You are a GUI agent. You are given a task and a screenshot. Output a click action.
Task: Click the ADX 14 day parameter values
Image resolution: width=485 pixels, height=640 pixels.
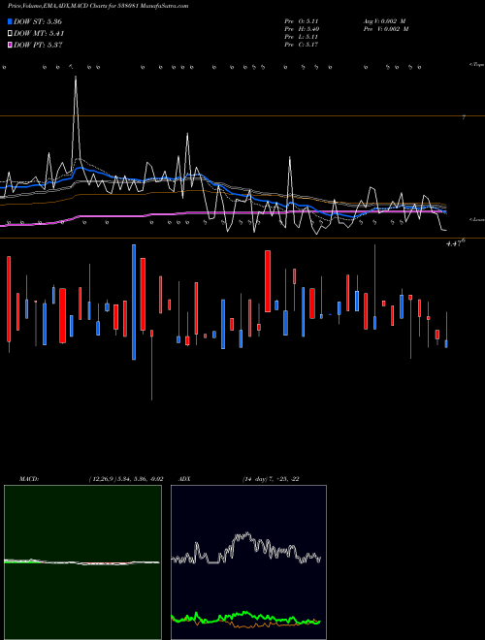click(x=271, y=479)
